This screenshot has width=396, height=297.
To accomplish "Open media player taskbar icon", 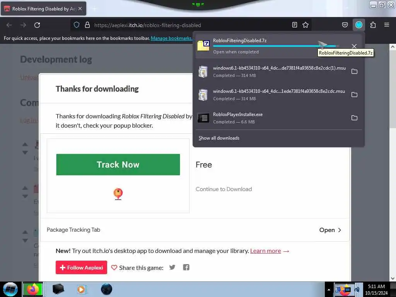I will pos(81,289).
